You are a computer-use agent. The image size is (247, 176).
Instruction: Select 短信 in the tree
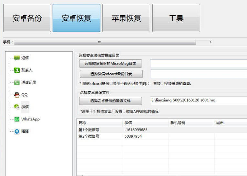click(25, 58)
